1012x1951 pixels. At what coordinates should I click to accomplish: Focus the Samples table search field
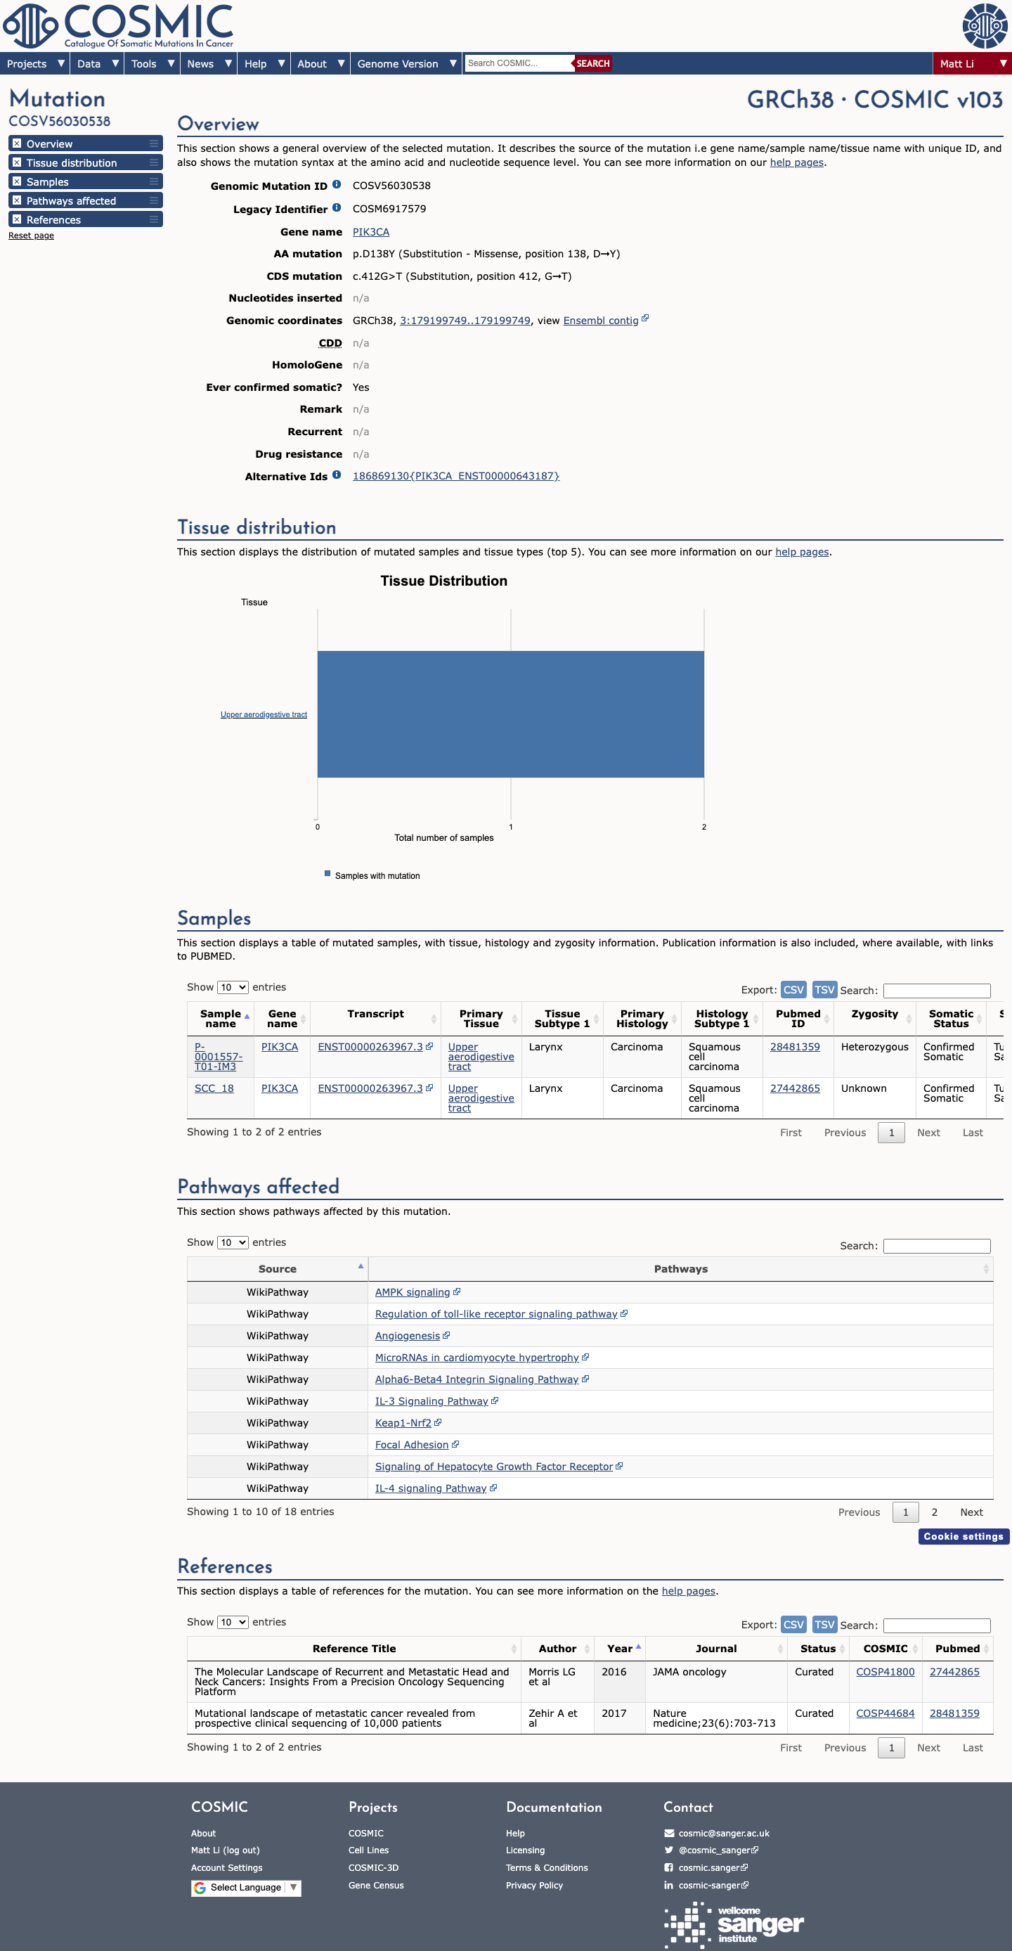tap(937, 991)
